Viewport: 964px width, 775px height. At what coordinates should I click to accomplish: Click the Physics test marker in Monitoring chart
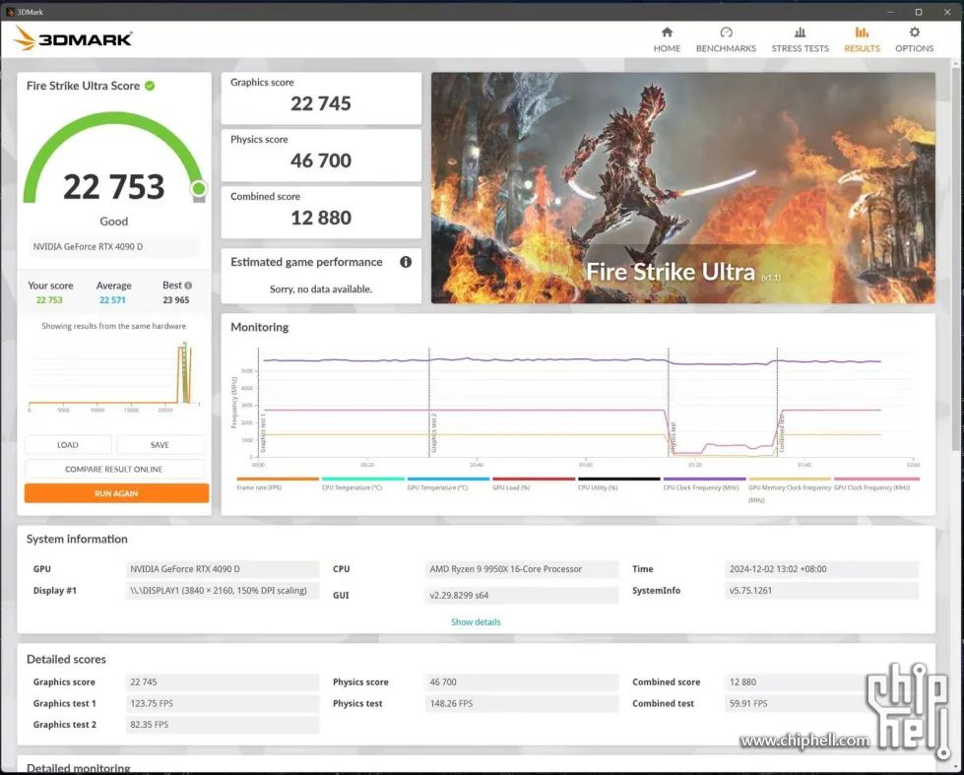(x=674, y=437)
